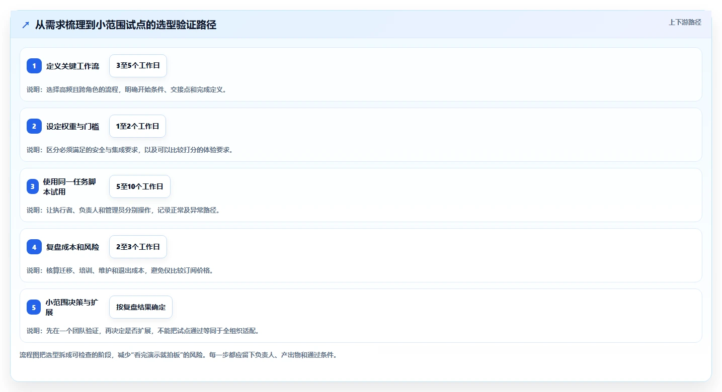Click the 3至5个工作日 duration pill
Viewport: 722px width, 392px height.
click(x=138, y=66)
